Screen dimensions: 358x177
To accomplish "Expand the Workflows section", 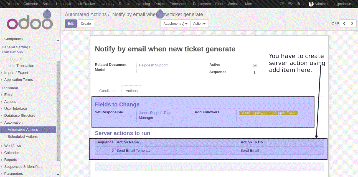I will [12, 146].
